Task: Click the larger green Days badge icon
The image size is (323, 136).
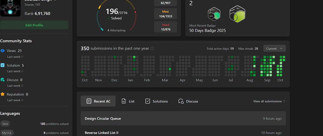Action: point(237,14)
